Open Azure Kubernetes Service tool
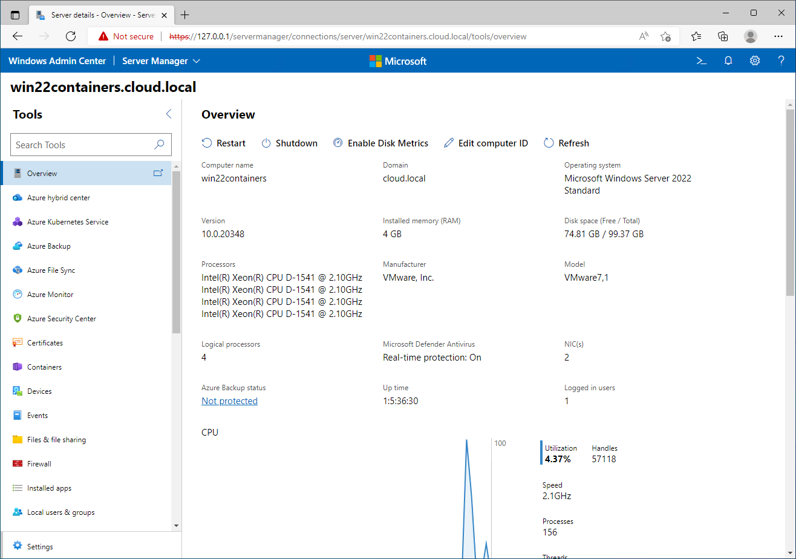Screen dimensions: 796x559 pos(67,222)
